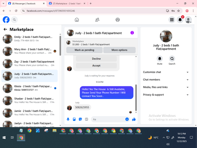
Task: Open listing $1,000 - 2 beds 1 bath
Action: point(91,45)
